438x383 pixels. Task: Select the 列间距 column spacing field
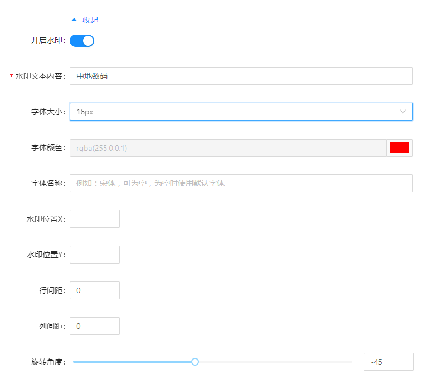coord(95,326)
